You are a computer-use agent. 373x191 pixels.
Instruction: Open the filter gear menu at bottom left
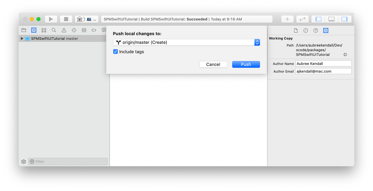point(23,161)
